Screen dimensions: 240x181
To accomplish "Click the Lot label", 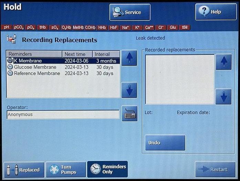I will tap(148, 112).
